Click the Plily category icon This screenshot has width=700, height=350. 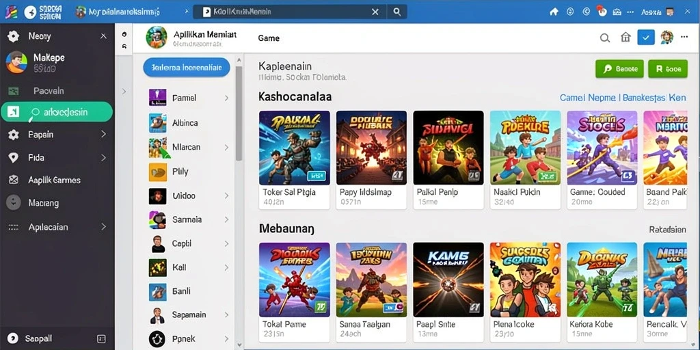click(158, 172)
